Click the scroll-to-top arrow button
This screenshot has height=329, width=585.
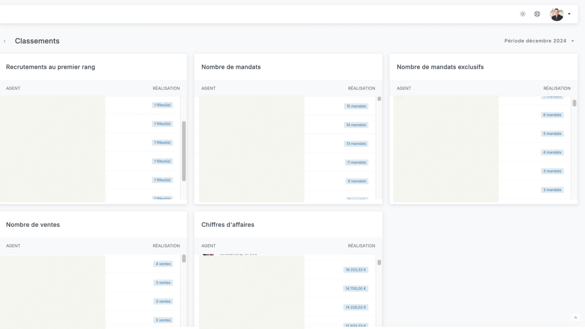(x=575, y=318)
